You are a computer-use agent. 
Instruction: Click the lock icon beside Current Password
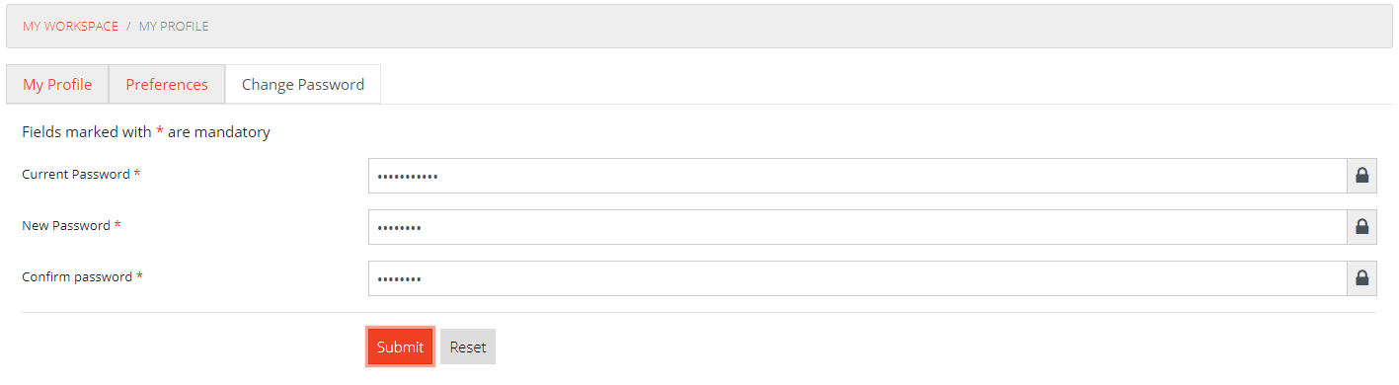[x=1361, y=176]
